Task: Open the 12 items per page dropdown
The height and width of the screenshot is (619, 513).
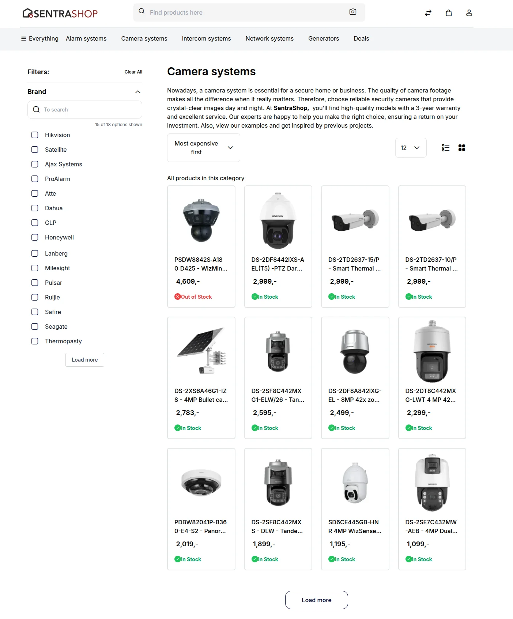Action: click(x=411, y=148)
